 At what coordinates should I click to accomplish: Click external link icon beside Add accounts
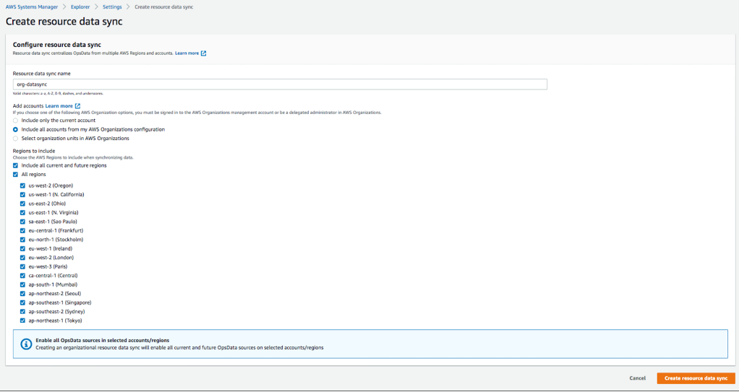coord(78,106)
